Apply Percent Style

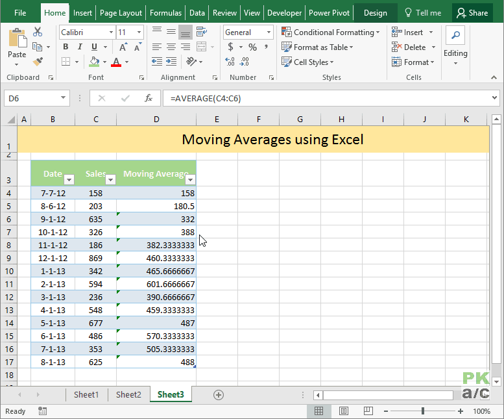[x=252, y=47]
